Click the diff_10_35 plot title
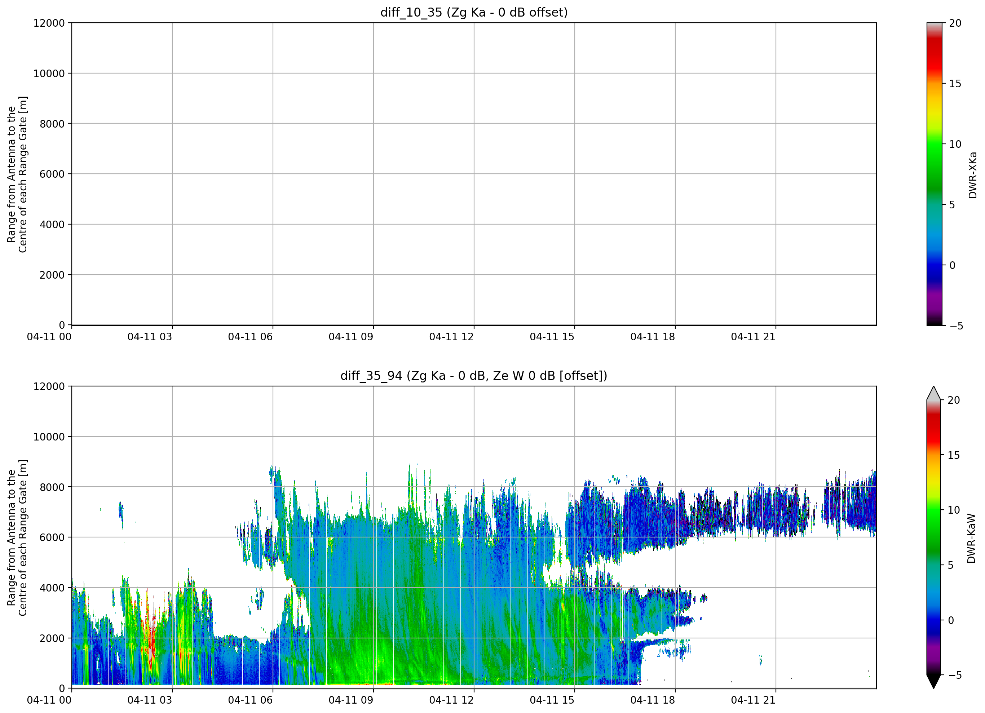Viewport: 985px width, 713px height. pos(474,13)
